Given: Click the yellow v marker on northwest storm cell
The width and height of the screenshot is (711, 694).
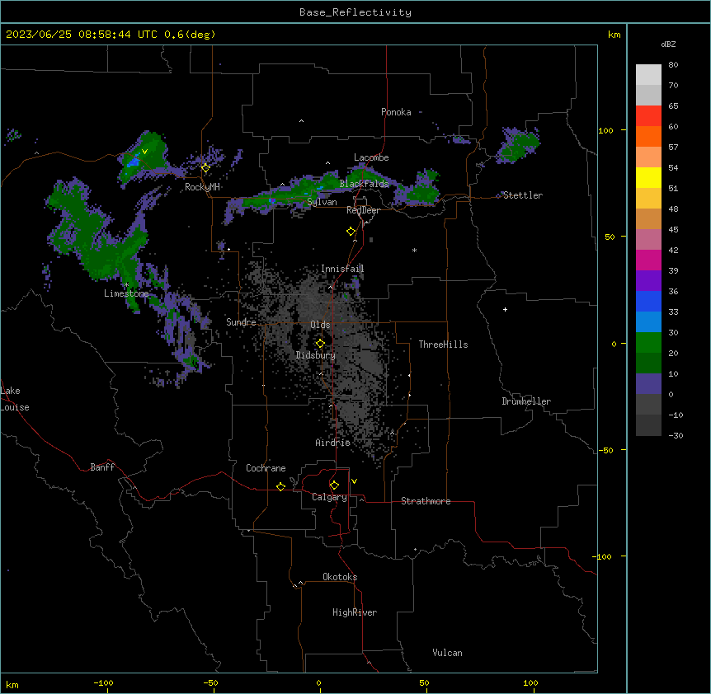Looking at the screenshot, I should 144,152.
